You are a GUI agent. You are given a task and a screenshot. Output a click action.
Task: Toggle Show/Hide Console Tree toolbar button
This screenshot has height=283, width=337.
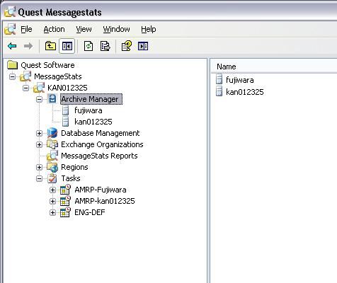point(67,46)
